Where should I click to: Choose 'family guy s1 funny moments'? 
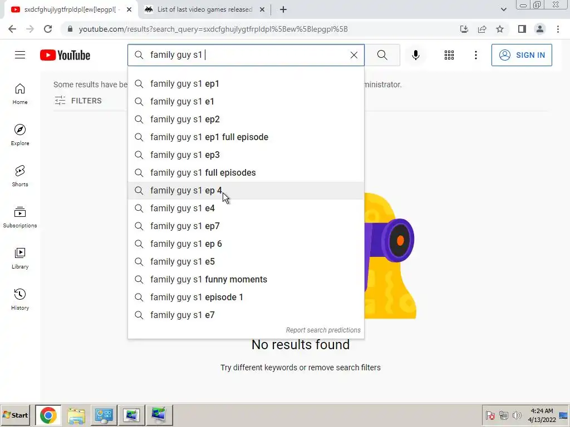click(245, 279)
